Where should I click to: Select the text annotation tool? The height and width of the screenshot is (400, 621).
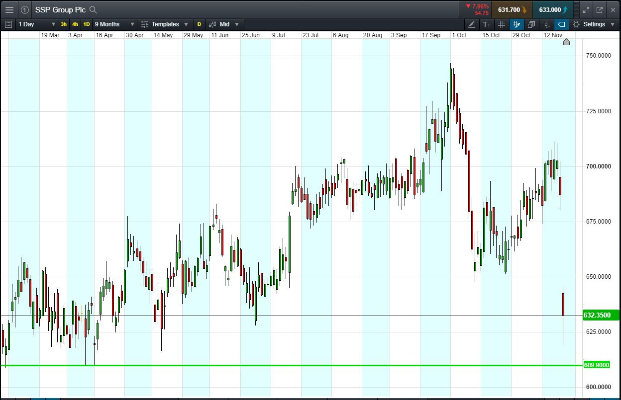[486, 24]
